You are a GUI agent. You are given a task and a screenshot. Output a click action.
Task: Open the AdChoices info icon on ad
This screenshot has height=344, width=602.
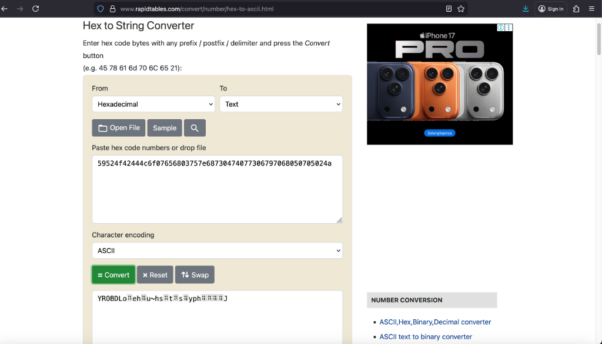tap(501, 28)
